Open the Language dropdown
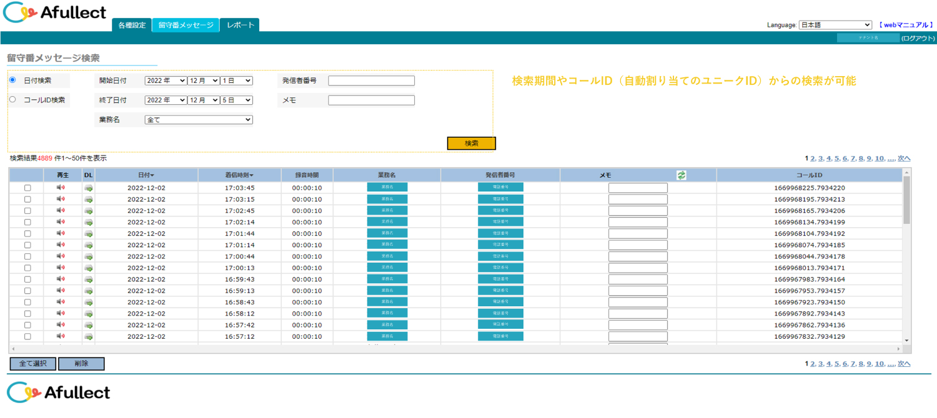This screenshot has width=937, height=418. (x=835, y=25)
